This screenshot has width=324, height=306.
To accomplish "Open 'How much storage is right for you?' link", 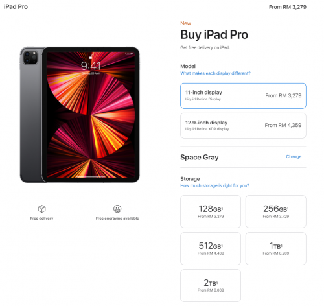I will [214, 185].
